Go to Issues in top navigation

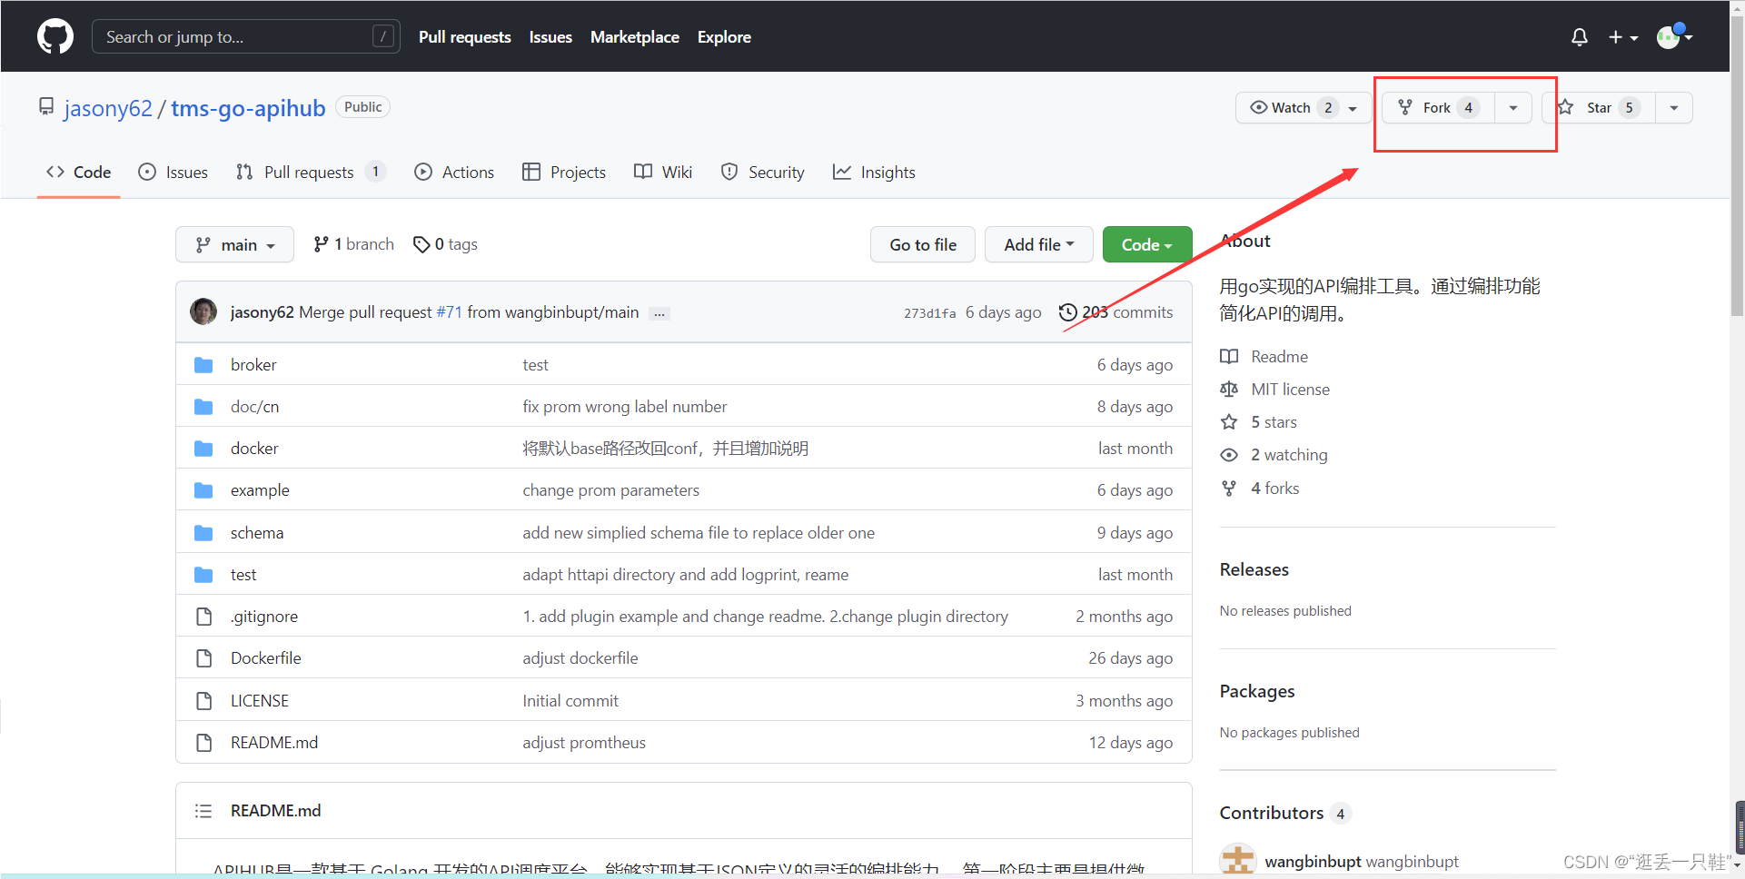550,37
